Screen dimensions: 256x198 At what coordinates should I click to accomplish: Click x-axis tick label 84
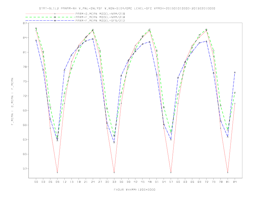(x=235, y=182)
